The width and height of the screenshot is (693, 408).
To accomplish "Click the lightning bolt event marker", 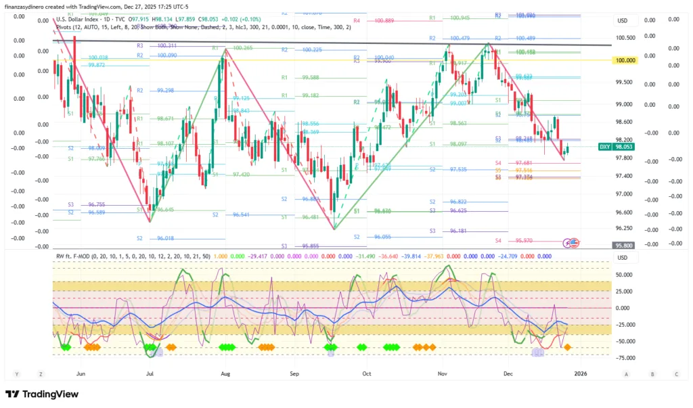I will [x=568, y=242].
